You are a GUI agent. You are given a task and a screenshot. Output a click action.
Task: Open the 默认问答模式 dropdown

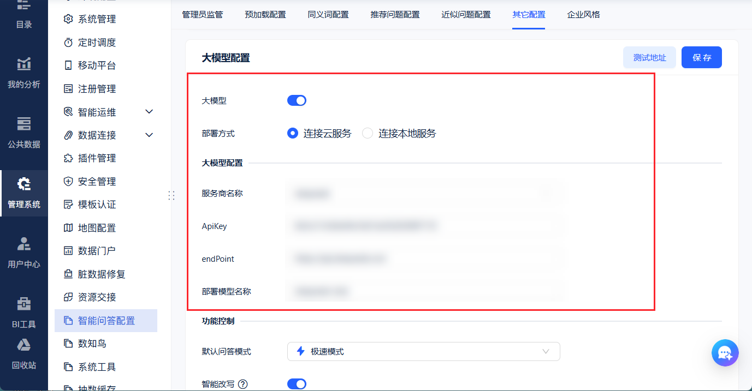(x=424, y=351)
